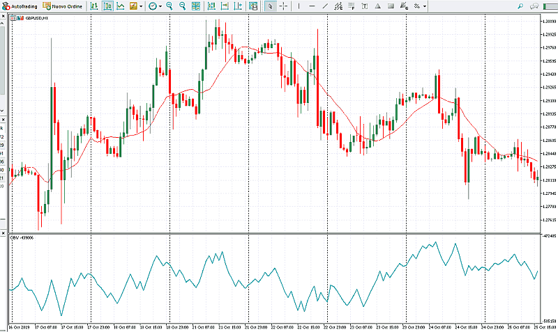
Task: Activate the crosshair tool
Action: click(284, 6)
